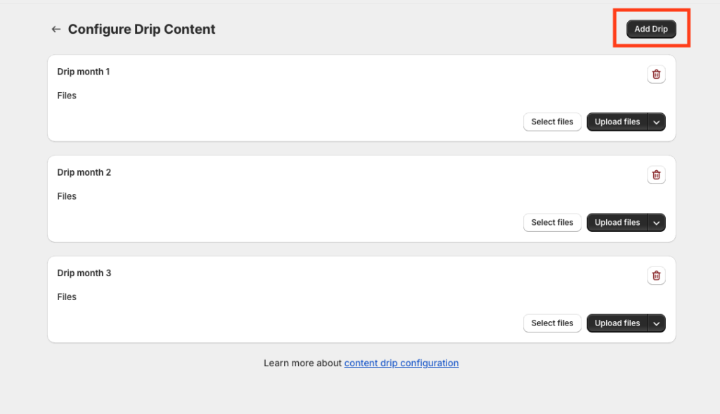Expand upload options dropdown for Drip month 3
Screen dimensions: 720x414
[657, 323]
